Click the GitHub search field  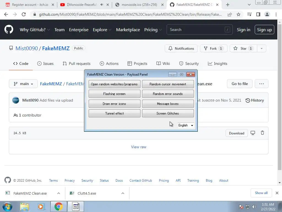(x=200, y=30)
